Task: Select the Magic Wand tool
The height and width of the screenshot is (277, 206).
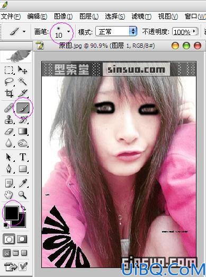Action: 22,82
